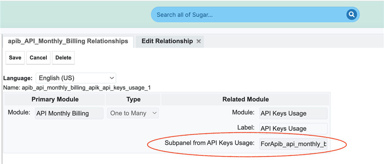The width and height of the screenshot is (384, 164).
Task: Click the magnifying glass search icon
Action: (351, 15)
